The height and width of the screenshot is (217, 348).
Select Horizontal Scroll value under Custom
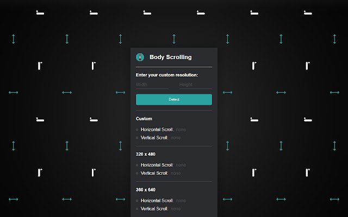181,130
